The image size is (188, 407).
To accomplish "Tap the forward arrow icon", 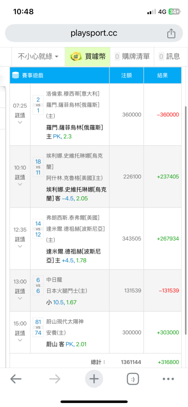I will [x=55, y=379].
